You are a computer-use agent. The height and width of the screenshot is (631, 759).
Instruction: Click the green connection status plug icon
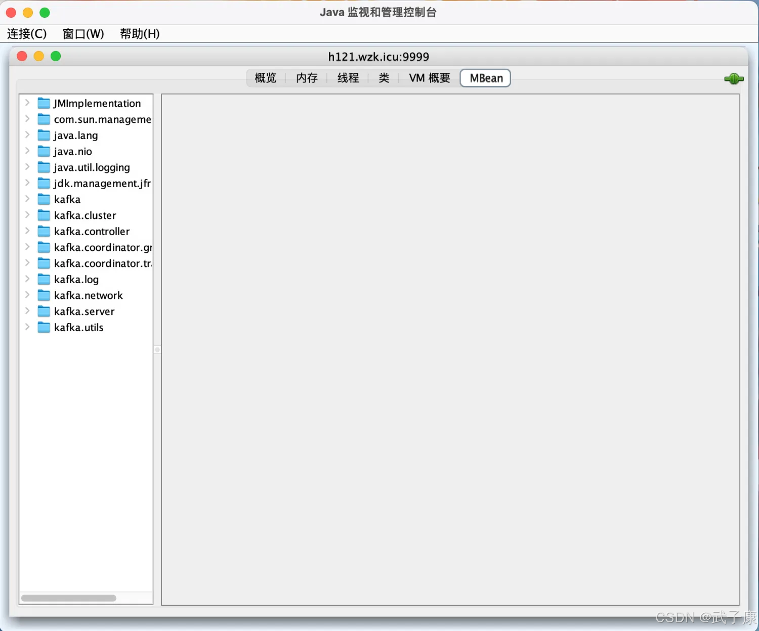point(734,79)
